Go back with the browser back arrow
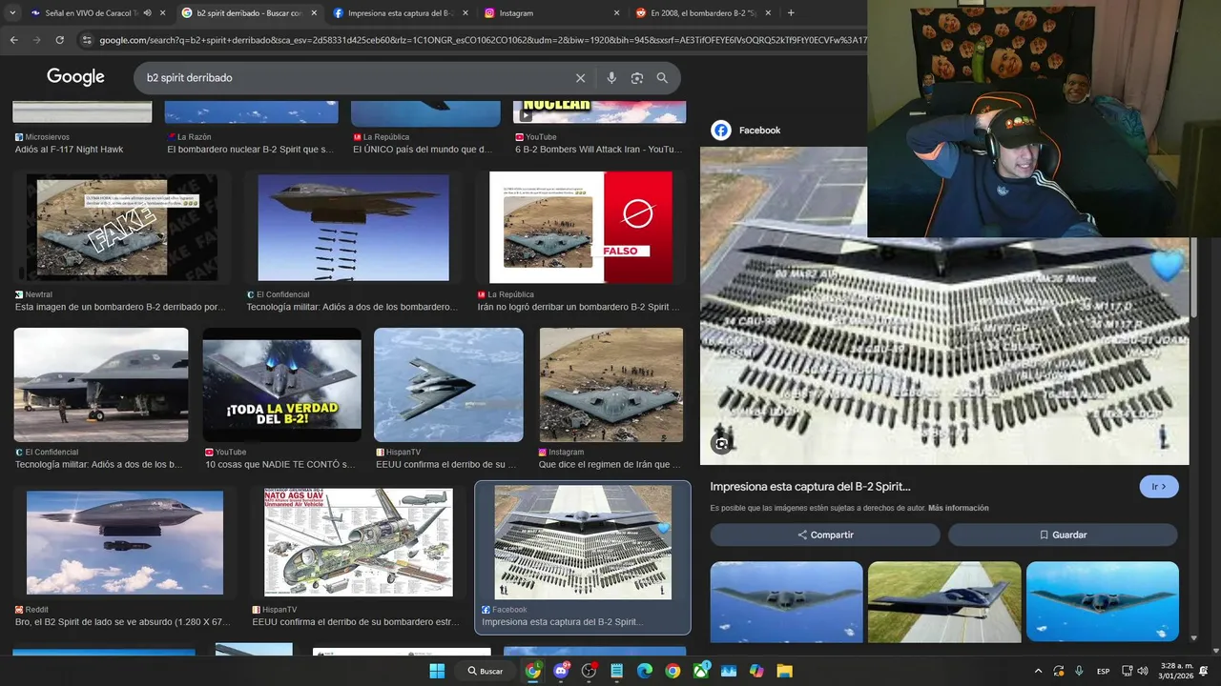 [x=13, y=40]
